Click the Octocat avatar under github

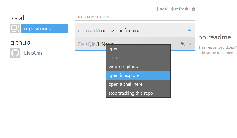pyautogui.click(x=15, y=53)
